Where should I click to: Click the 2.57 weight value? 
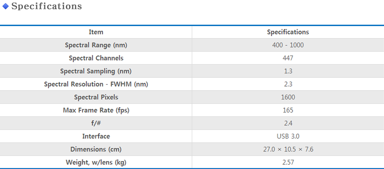[x=288, y=162]
